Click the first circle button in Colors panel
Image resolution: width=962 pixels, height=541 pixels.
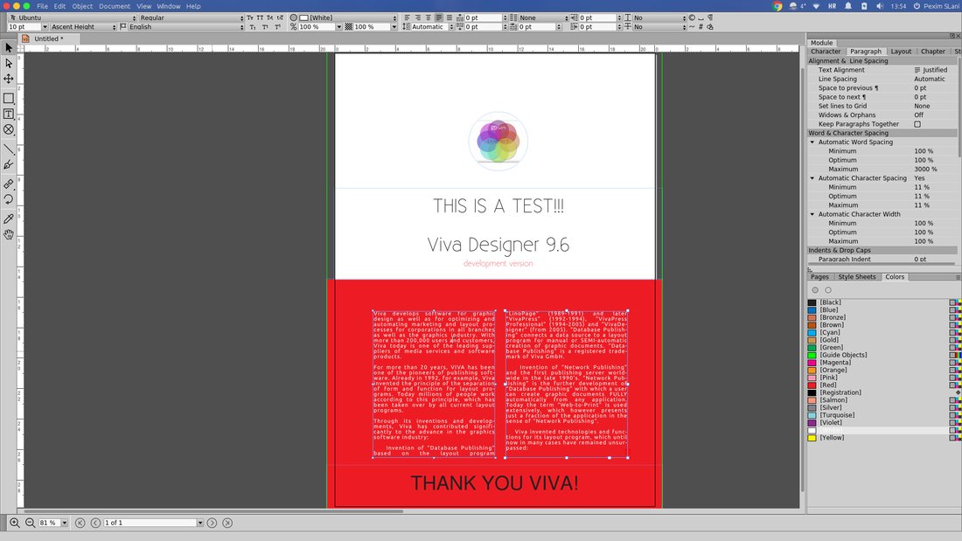[815, 290]
